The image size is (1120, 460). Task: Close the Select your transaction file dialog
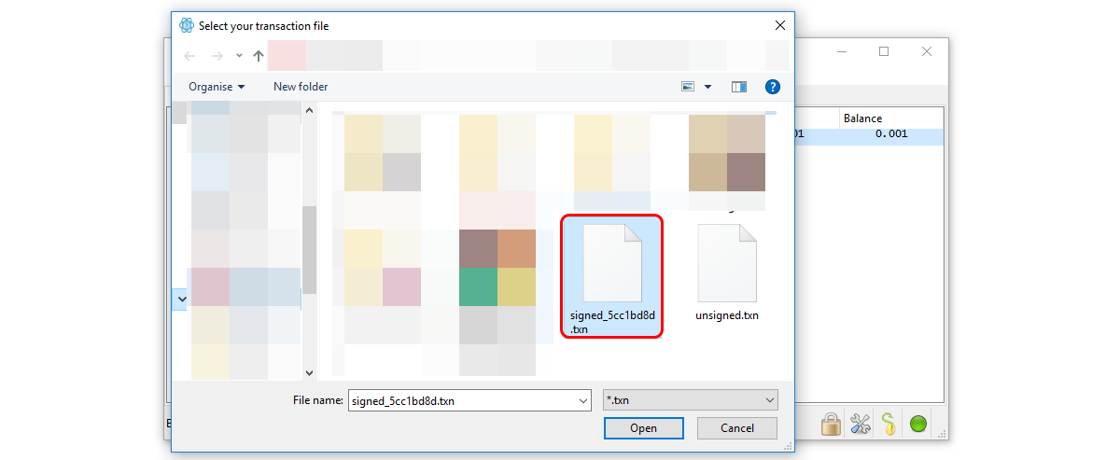point(779,25)
